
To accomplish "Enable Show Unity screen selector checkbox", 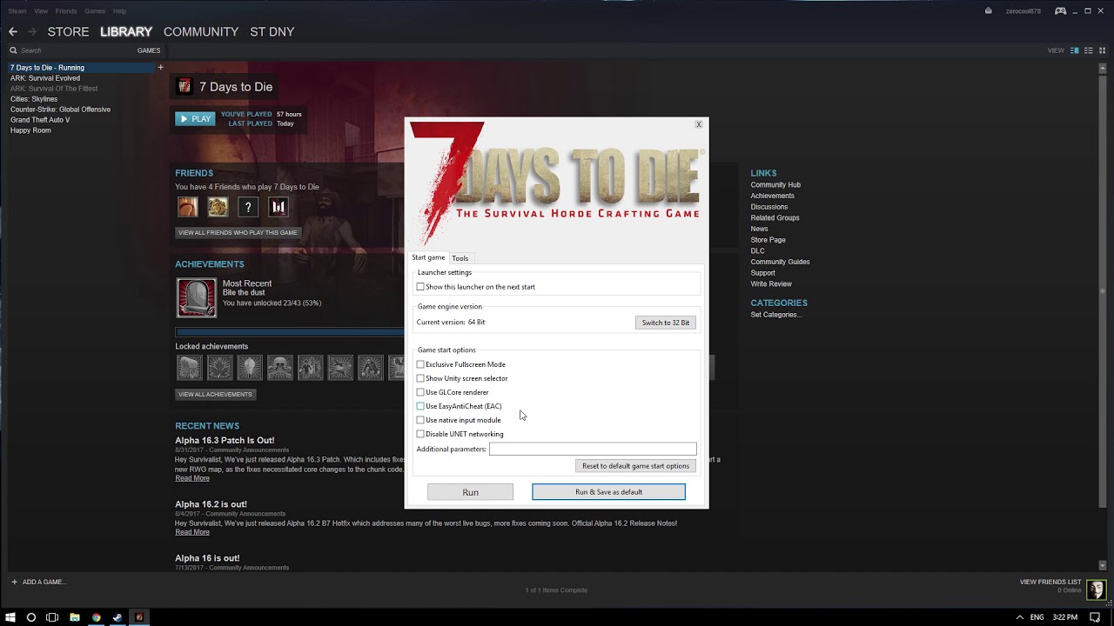I will (420, 378).
